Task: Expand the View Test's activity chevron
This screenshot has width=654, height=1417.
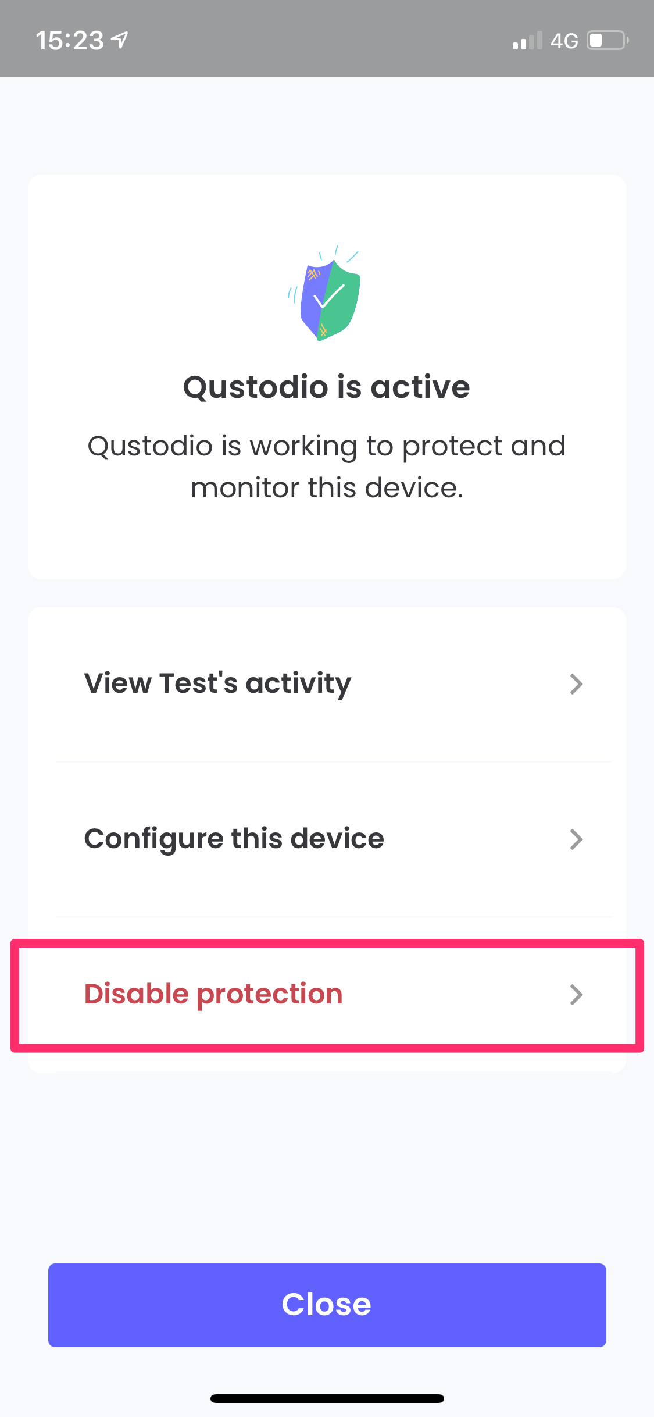Action: [576, 684]
